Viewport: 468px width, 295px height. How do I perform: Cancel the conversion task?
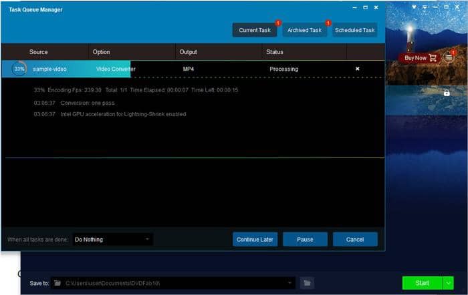(x=355, y=239)
